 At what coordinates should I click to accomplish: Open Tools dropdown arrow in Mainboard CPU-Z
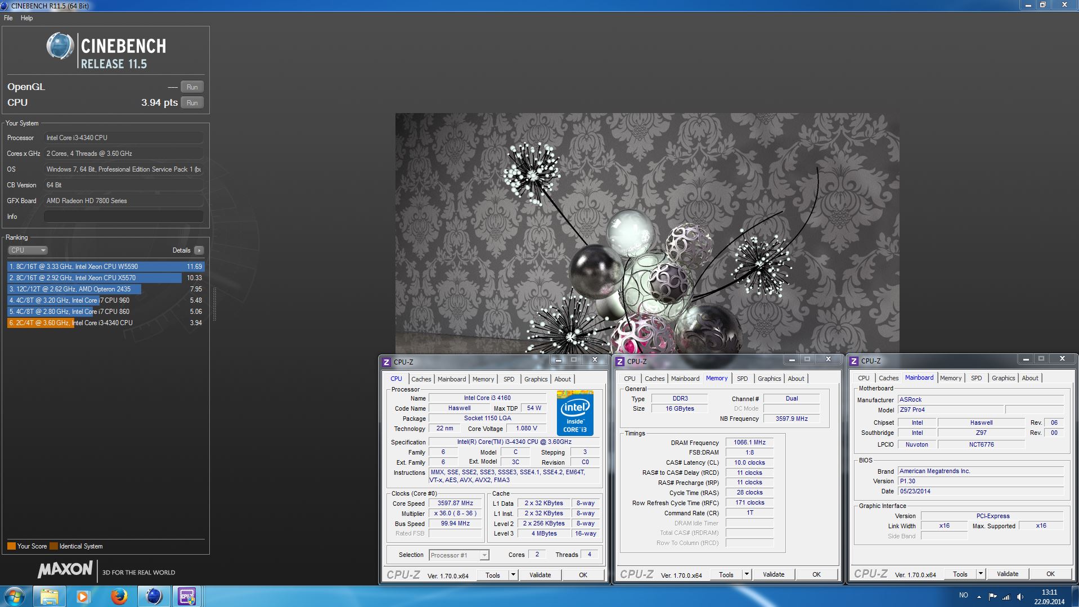980,574
